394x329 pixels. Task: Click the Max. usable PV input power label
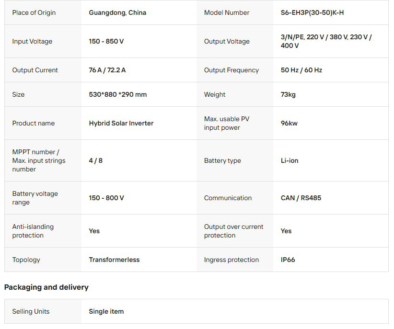227,123
